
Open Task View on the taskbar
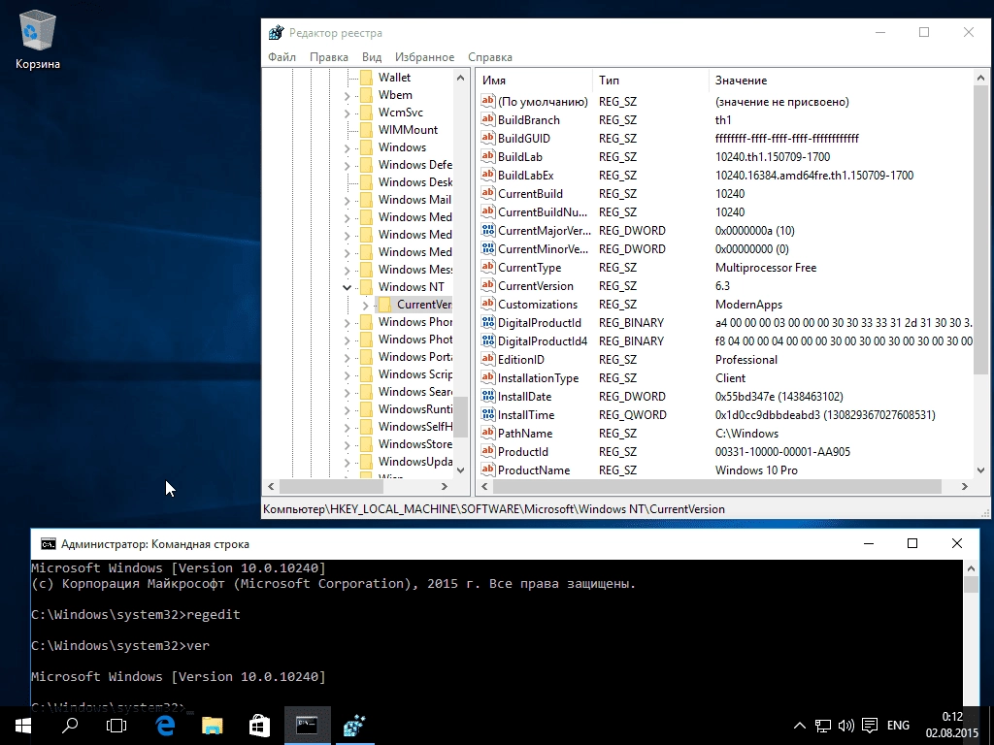point(116,726)
